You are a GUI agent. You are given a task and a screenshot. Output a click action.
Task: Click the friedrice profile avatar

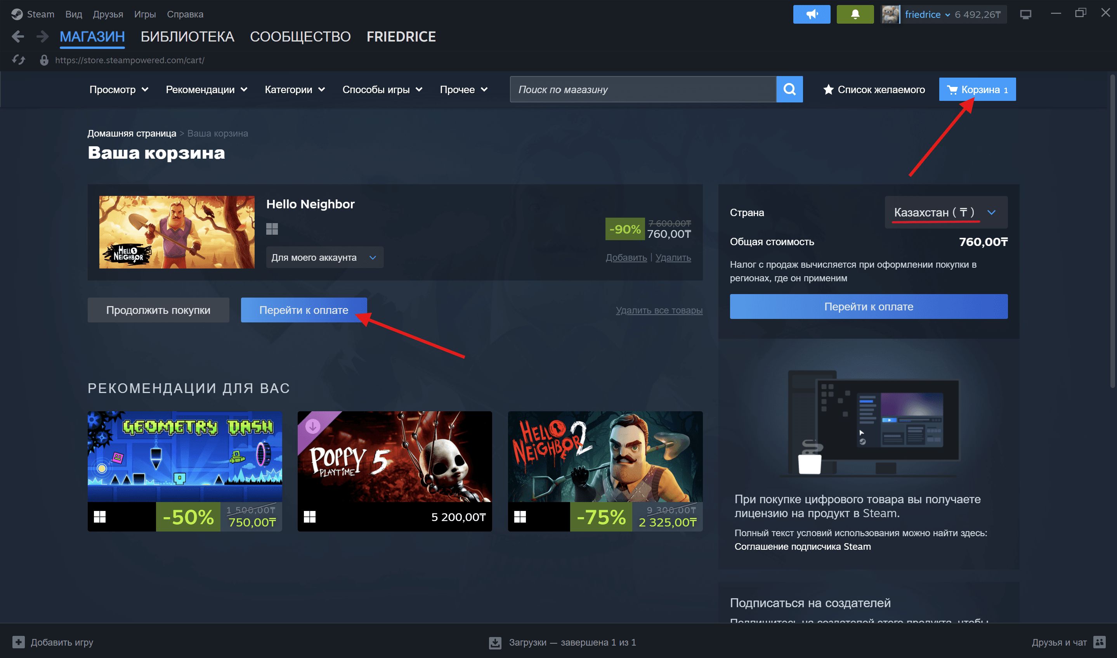click(x=890, y=14)
